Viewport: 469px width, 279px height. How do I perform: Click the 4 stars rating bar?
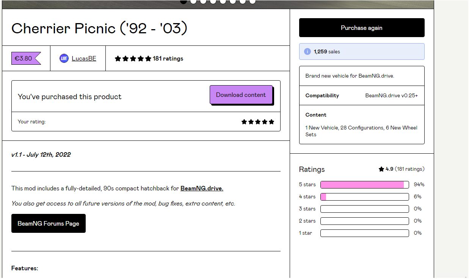(365, 197)
